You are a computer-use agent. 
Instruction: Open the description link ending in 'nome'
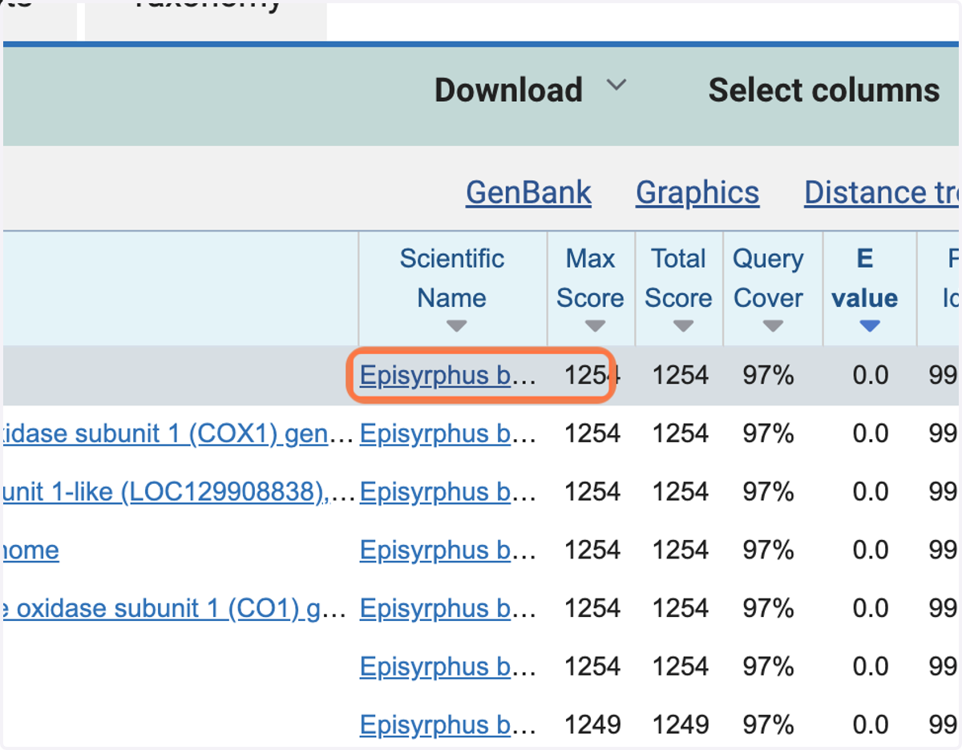(31, 550)
